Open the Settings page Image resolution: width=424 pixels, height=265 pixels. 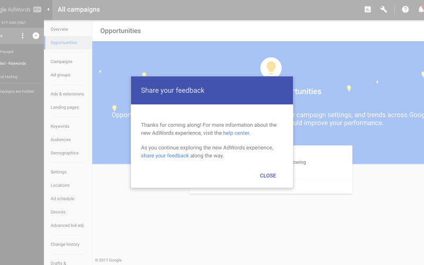[58, 172]
